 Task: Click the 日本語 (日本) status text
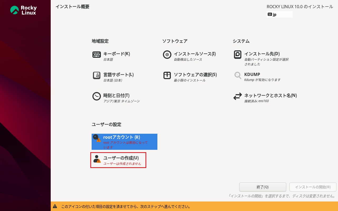click(x=113, y=80)
